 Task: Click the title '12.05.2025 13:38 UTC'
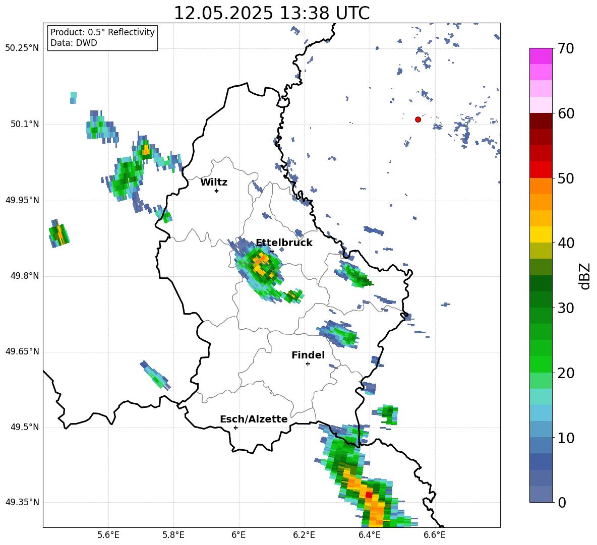(x=271, y=13)
